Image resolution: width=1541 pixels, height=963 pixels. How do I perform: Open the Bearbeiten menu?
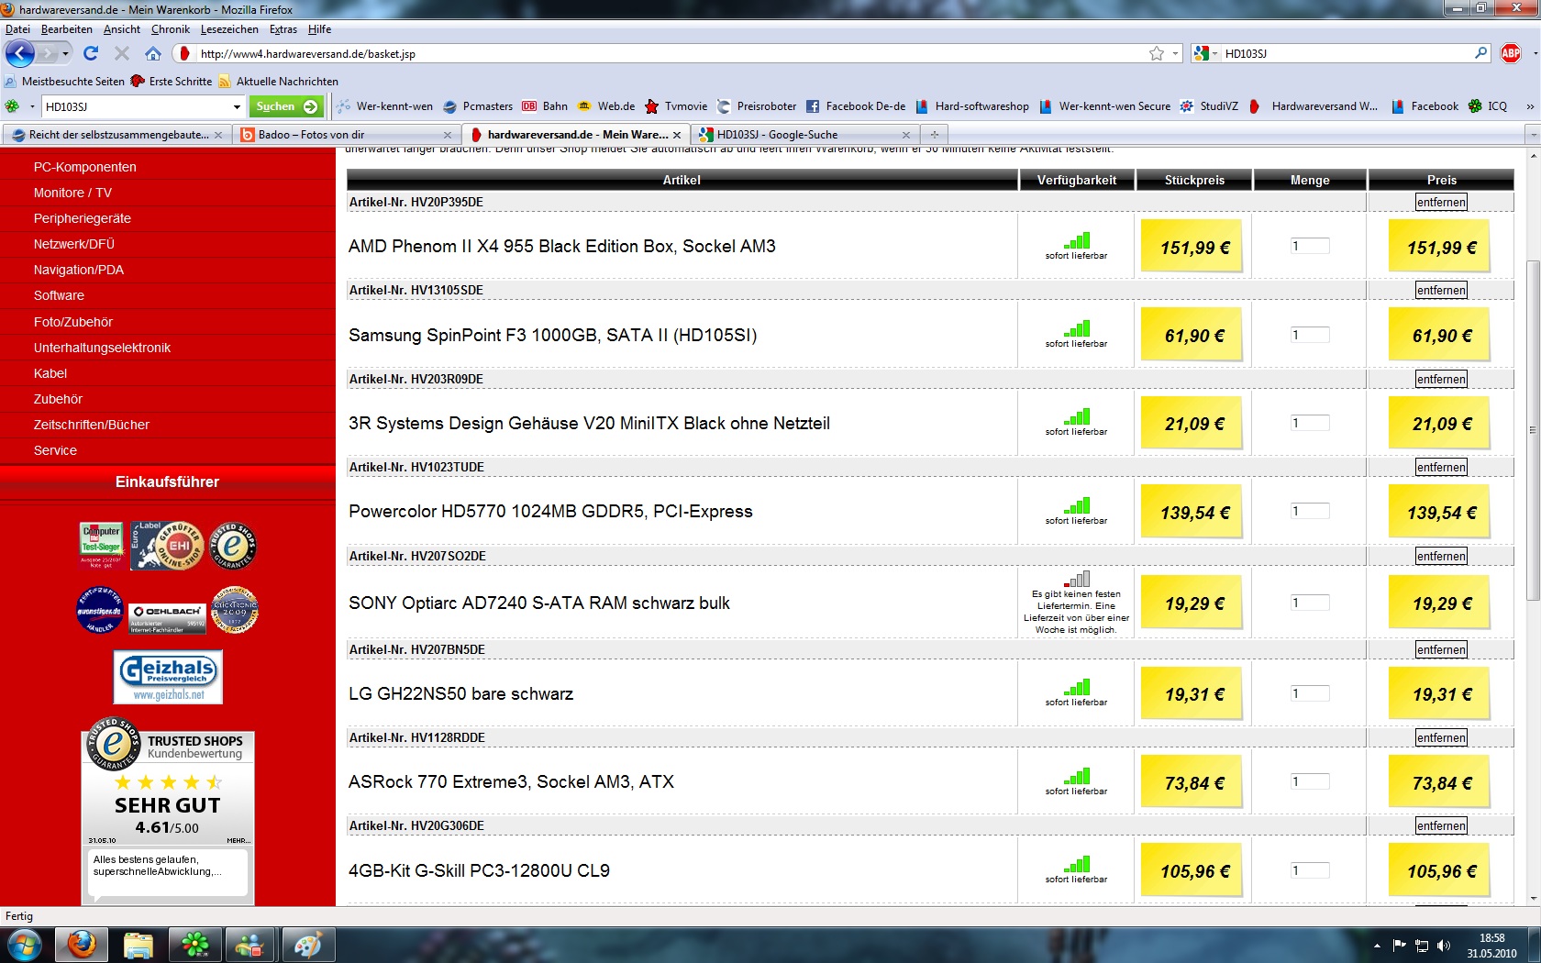pos(67,29)
